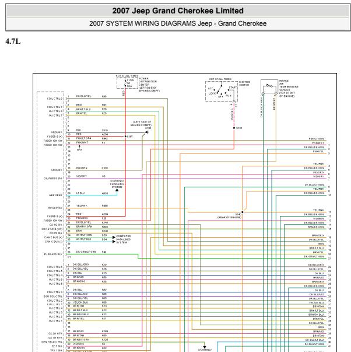Click the 'O2 1/1 HTR' pin label
The height and width of the screenshot is (352, 351).
(x=55, y=337)
